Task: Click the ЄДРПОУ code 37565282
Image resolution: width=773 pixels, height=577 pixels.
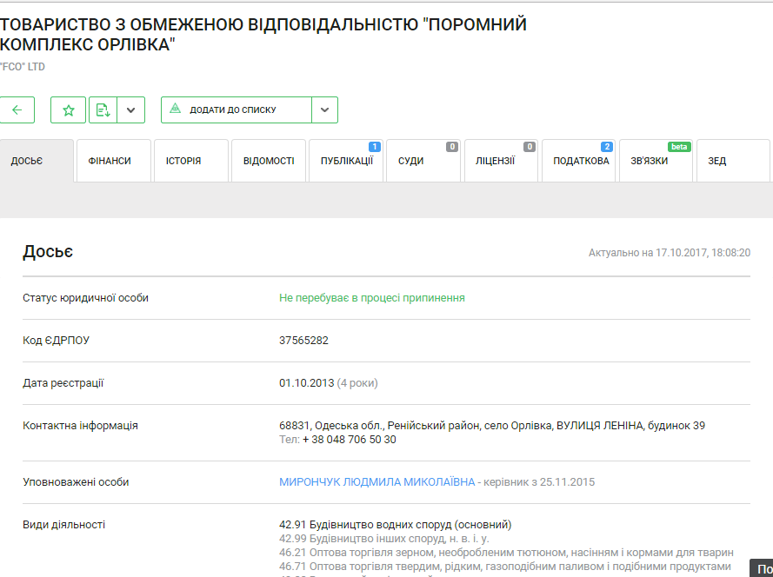Action: click(x=303, y=341)
